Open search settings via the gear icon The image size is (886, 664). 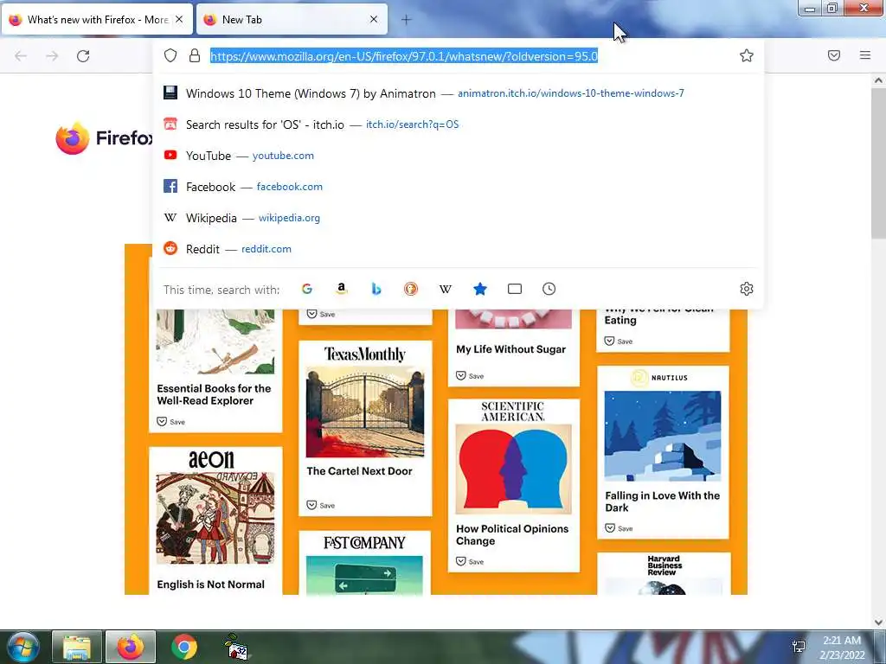(747, 289)
